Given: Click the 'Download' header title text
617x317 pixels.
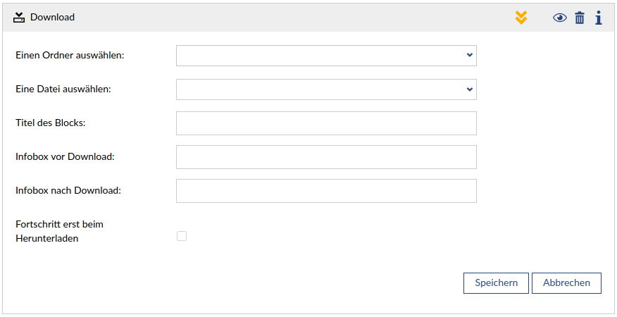Looking at the screenshot, I should pyautogui.click(x=52, y=17).
